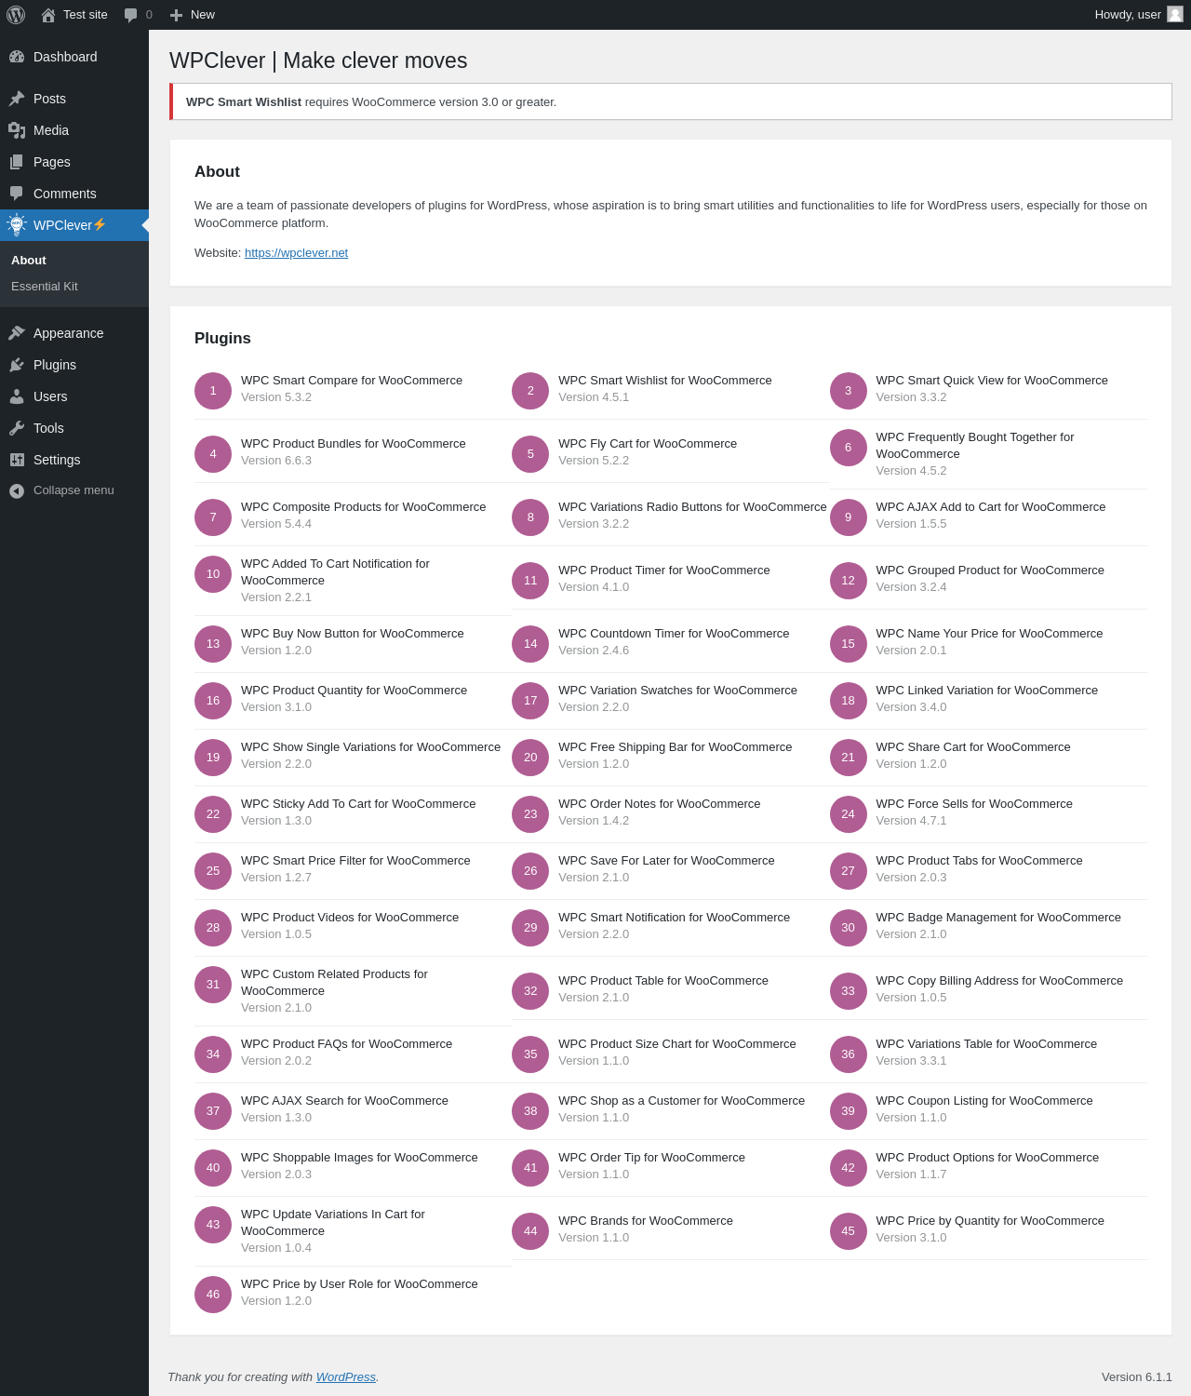Select WPC Fly Cart for WooCommerce
1191x1396 pixels.
coord(648,444)
